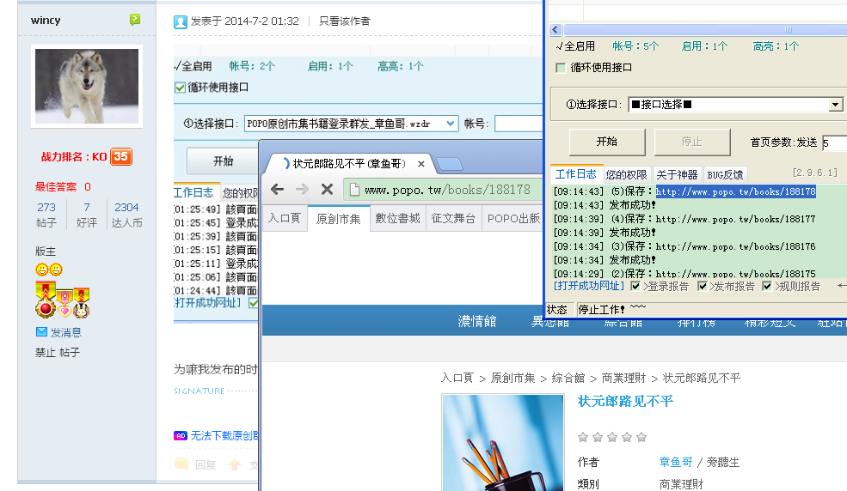This screenshot has width=847, height=491.
Task: Click browser back arrow
Action: point(277,189)
